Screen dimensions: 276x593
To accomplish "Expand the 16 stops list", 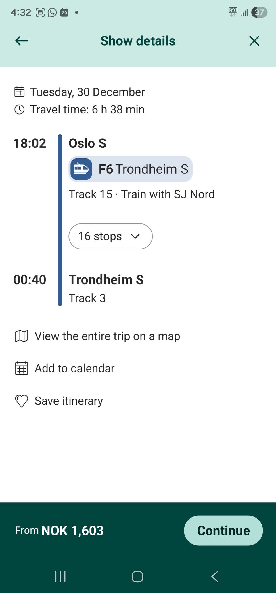I will (110, 236).
